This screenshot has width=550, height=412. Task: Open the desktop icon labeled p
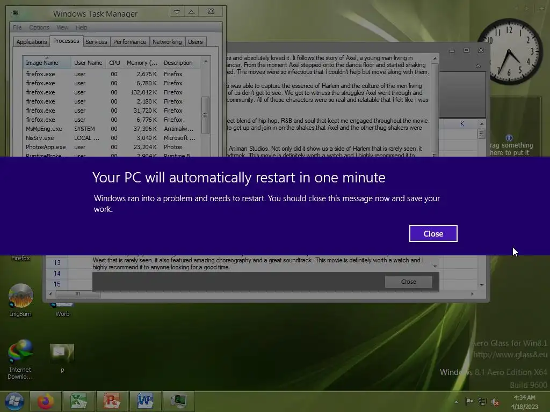coord(62,358)
